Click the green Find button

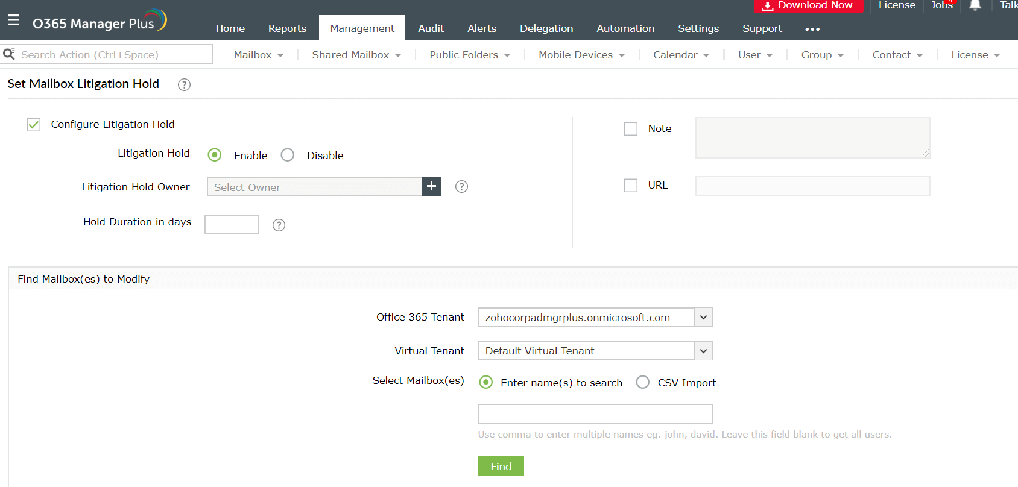coord(501,467)
